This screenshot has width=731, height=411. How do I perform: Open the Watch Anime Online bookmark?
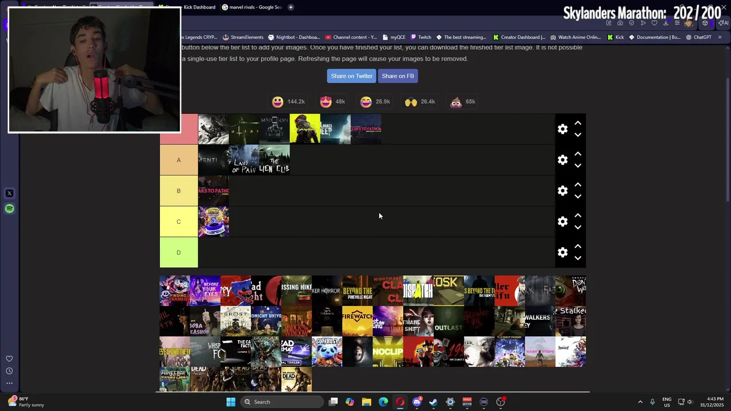coord(575,37)
